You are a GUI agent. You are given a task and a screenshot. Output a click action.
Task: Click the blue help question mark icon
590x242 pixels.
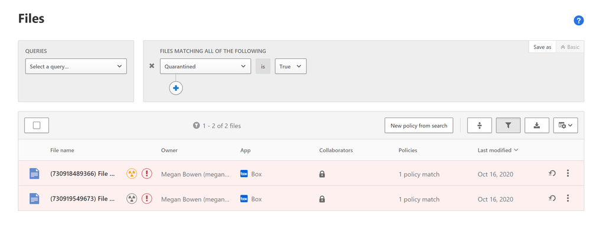(x=579, y=21)
